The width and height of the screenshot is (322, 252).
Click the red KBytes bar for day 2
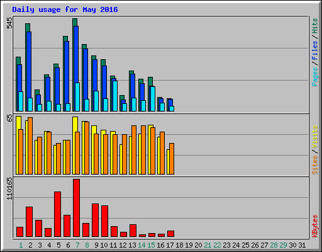pyautogui.click(x=29, y=222)
